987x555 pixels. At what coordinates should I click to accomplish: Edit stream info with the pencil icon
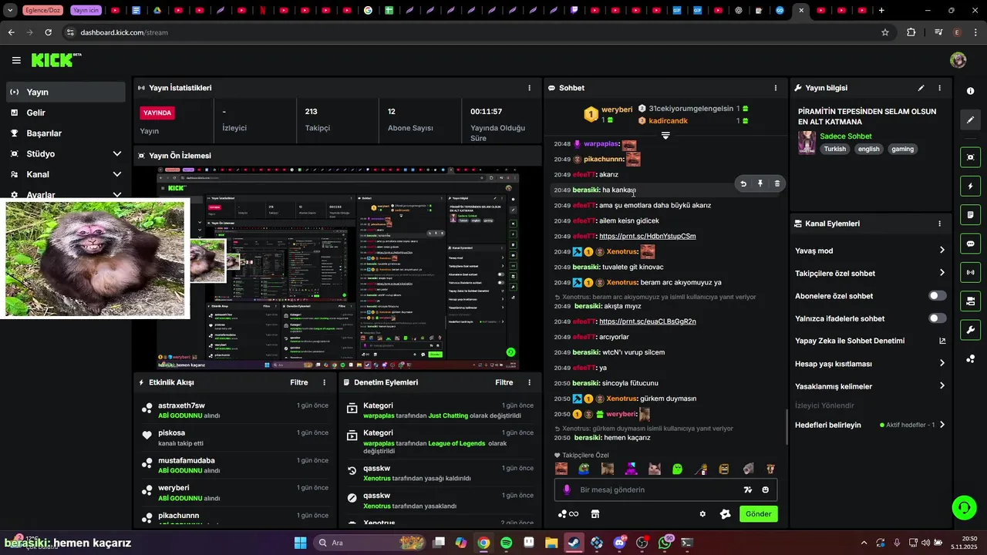921,88
